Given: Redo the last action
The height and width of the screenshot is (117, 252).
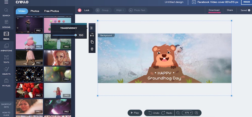Looking at the screenshot, I should pyautogui.click(x=167, y=113).
